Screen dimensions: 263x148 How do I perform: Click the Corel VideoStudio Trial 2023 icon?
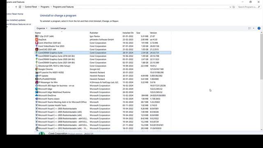(37, 46)
